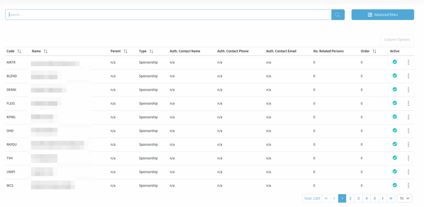Toggle Active checkmark for AIRTR
This screenshot has height=207, width=424.
pos(395,62)
